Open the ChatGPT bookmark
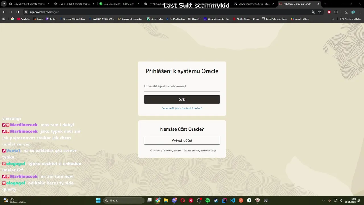Screen dimensions: 364x205 tap(194, 19)
